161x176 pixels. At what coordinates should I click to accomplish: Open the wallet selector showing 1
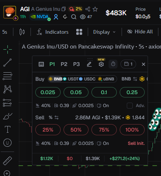(x=128, y=64)
